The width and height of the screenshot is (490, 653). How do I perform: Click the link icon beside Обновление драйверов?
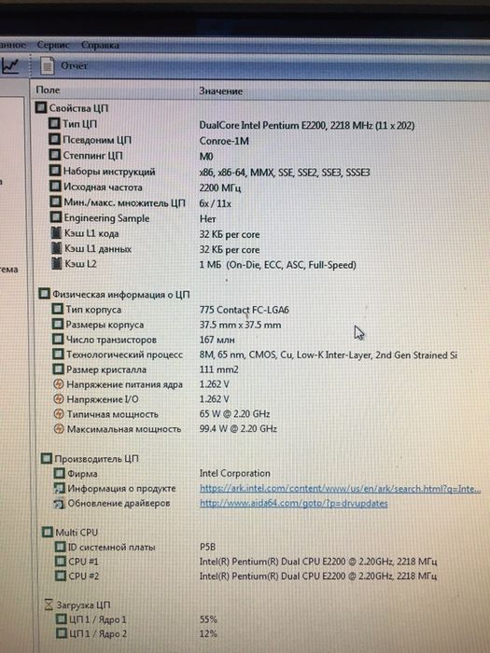click(60, 503)
